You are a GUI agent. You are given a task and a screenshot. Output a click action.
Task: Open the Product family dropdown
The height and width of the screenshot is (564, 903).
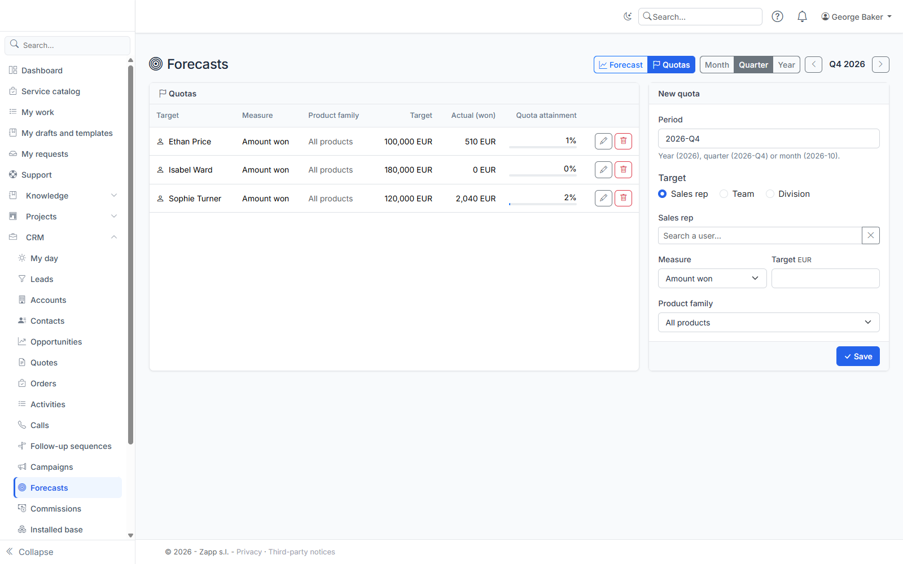[x=769, y=323]
